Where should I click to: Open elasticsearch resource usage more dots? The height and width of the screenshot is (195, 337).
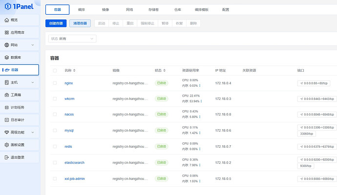(200, 165)
